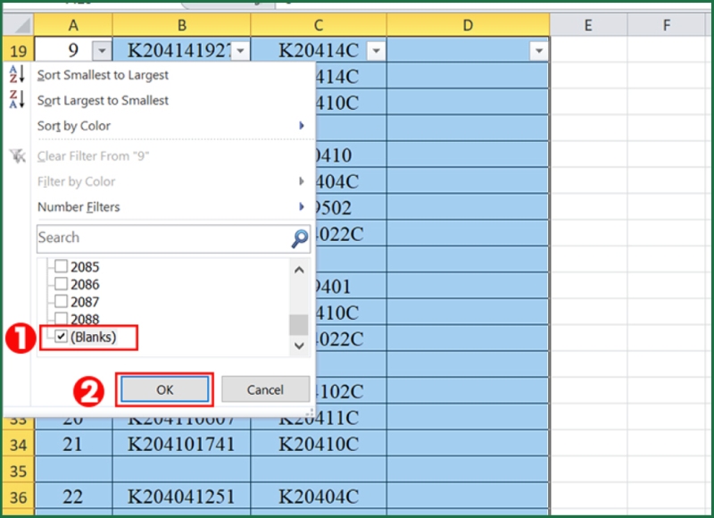Click the scroll-up arrow in the filter list
Viewport: 714px width, 518px height.
pos(300,270)
